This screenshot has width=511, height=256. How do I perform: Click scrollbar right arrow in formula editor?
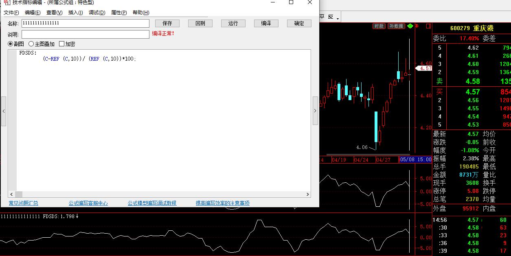[x=308, y=195]
